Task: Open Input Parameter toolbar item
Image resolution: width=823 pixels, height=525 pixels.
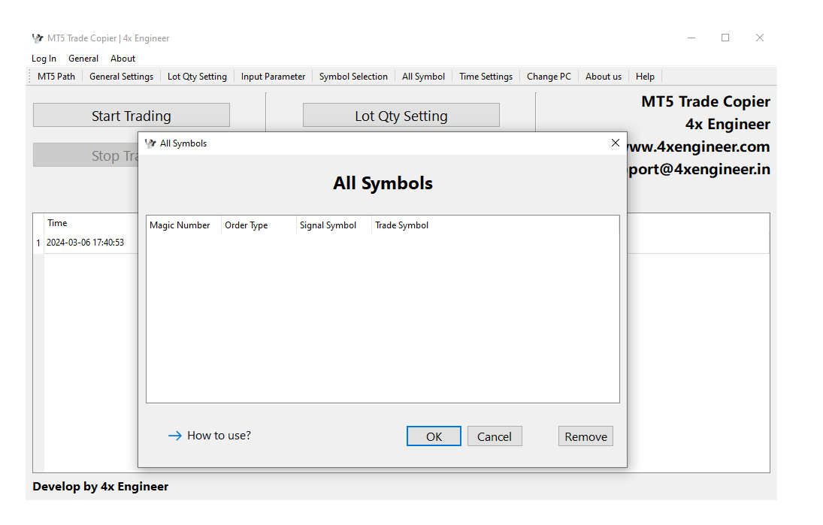Action: (x=273, y=77)
